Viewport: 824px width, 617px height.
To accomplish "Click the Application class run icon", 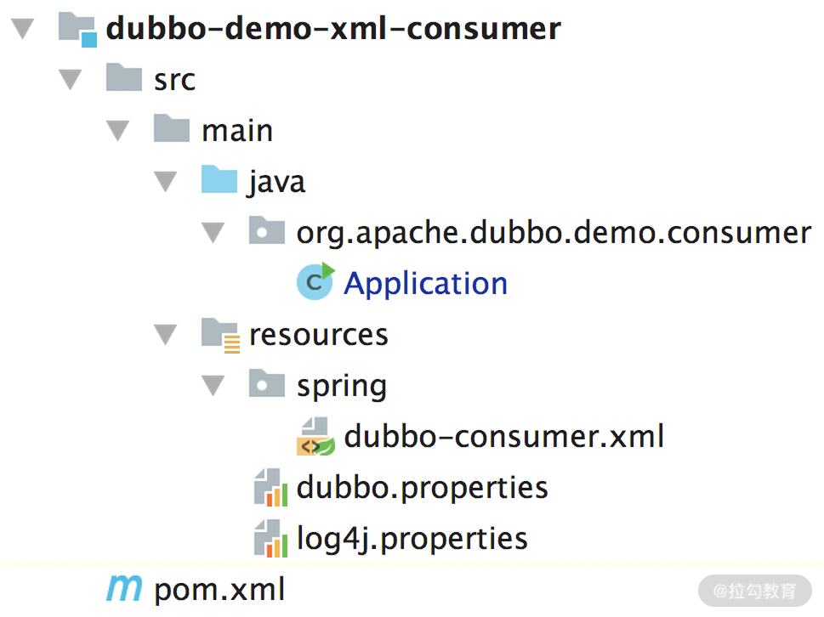I will tap(315, 283).
